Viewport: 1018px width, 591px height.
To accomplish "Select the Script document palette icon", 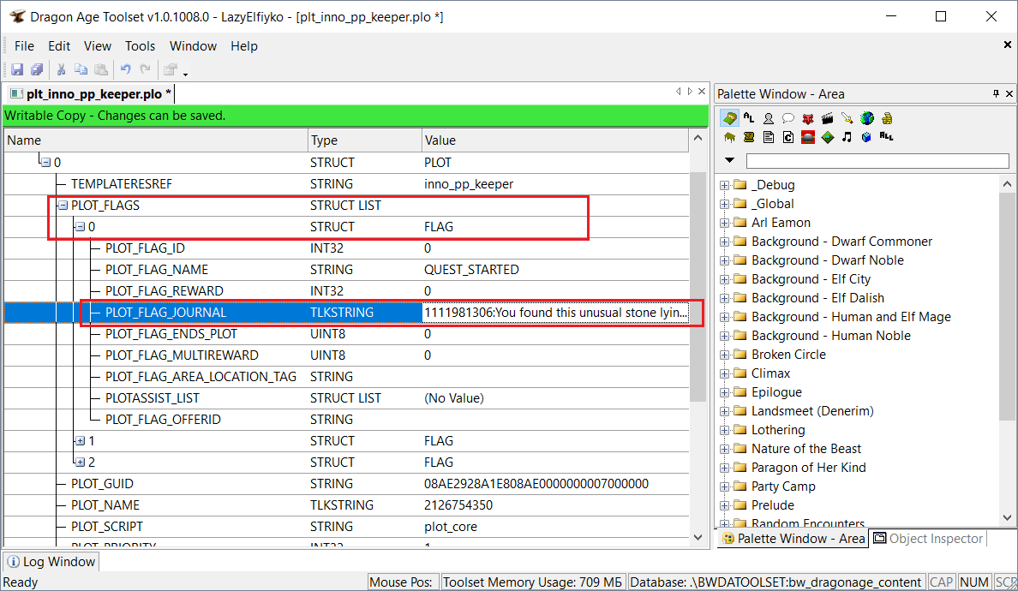I will click(x=769, y=137).
